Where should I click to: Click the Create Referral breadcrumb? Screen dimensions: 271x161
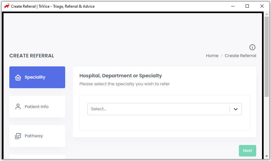coord(240,56)
